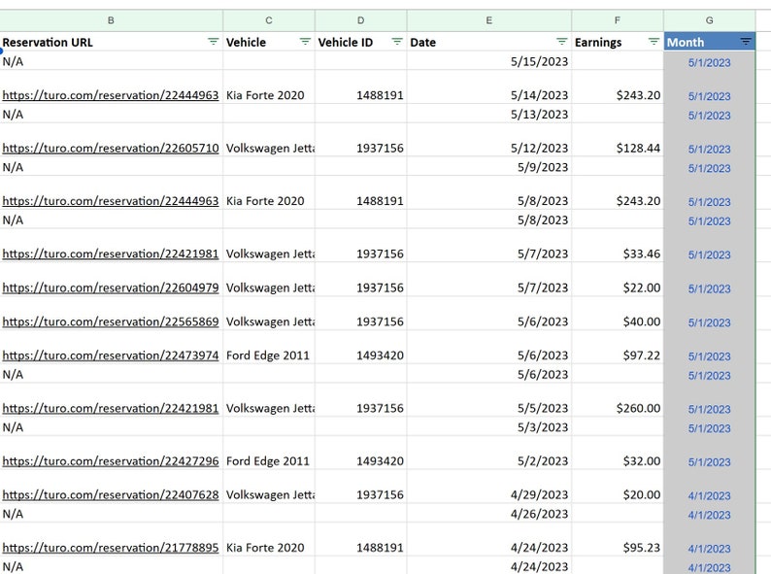This screenshot has height=574, width=771.
Task: Select column F header
Action: 618,20
